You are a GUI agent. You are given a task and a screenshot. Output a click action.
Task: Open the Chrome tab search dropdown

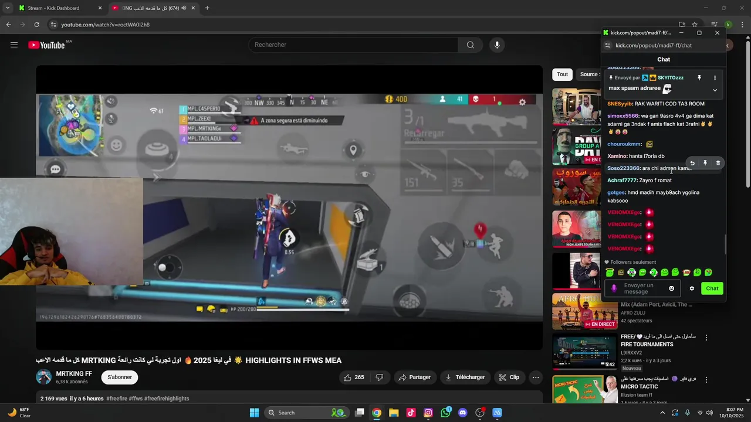(x=8, y=8)
